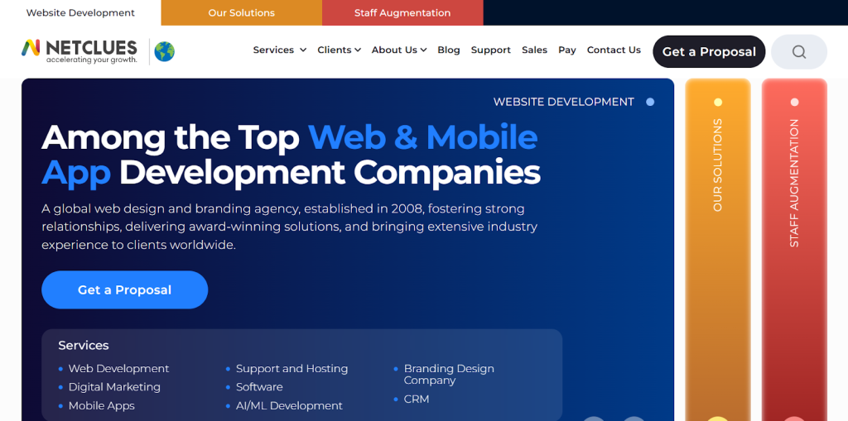Screen dimensions: 848x421
Task: Click the yellow dot atop the orange panel
Action: click(x=718, y=103)
